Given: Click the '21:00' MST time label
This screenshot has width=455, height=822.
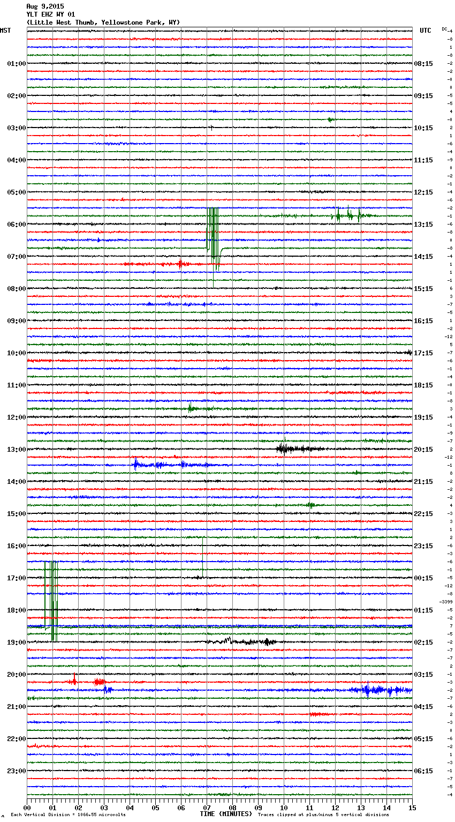Looking at the screenshot, I should (17, 707).
